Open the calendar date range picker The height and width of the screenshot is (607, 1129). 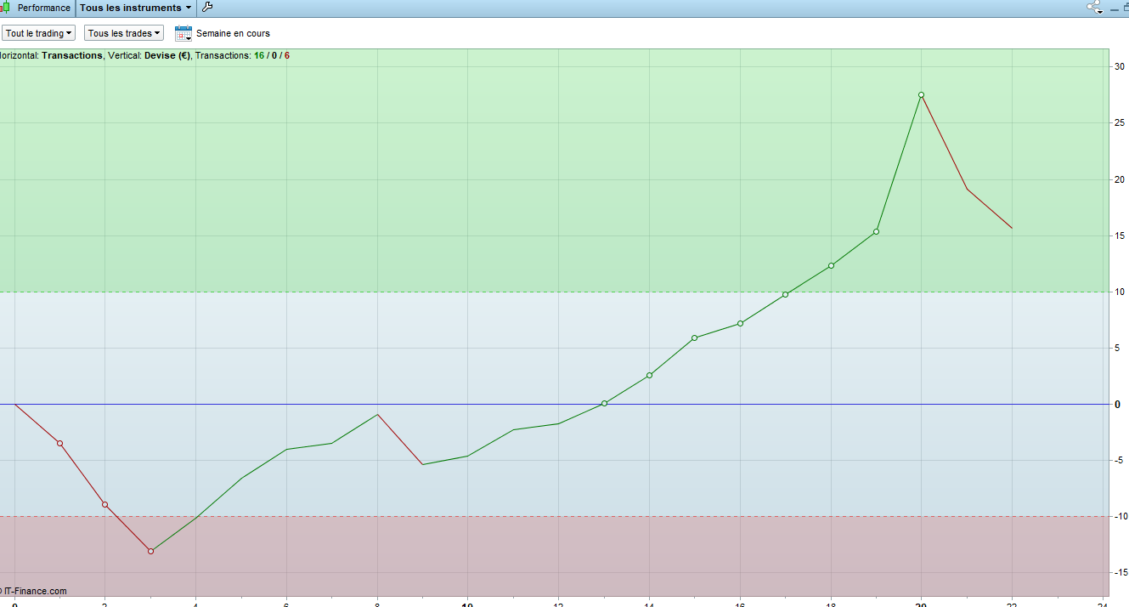click(183, 33)
